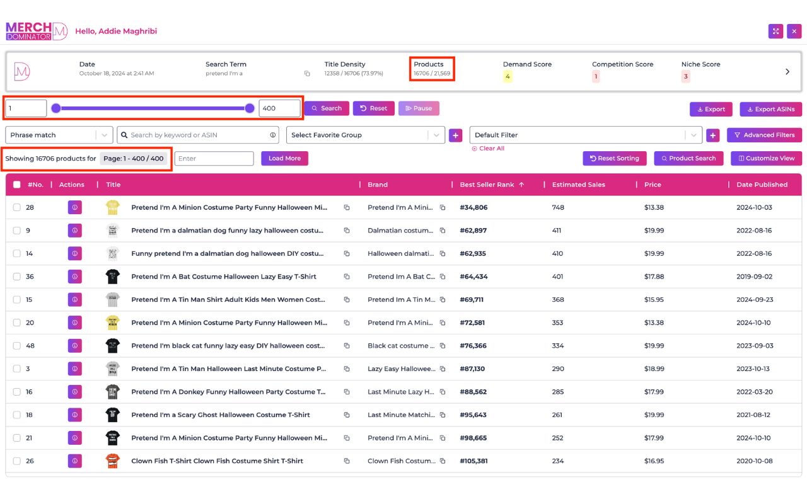Viewport: 807px width, 504px height.
Task: Open the Default Filter dropdown
Action: click(x=585, y=135)
